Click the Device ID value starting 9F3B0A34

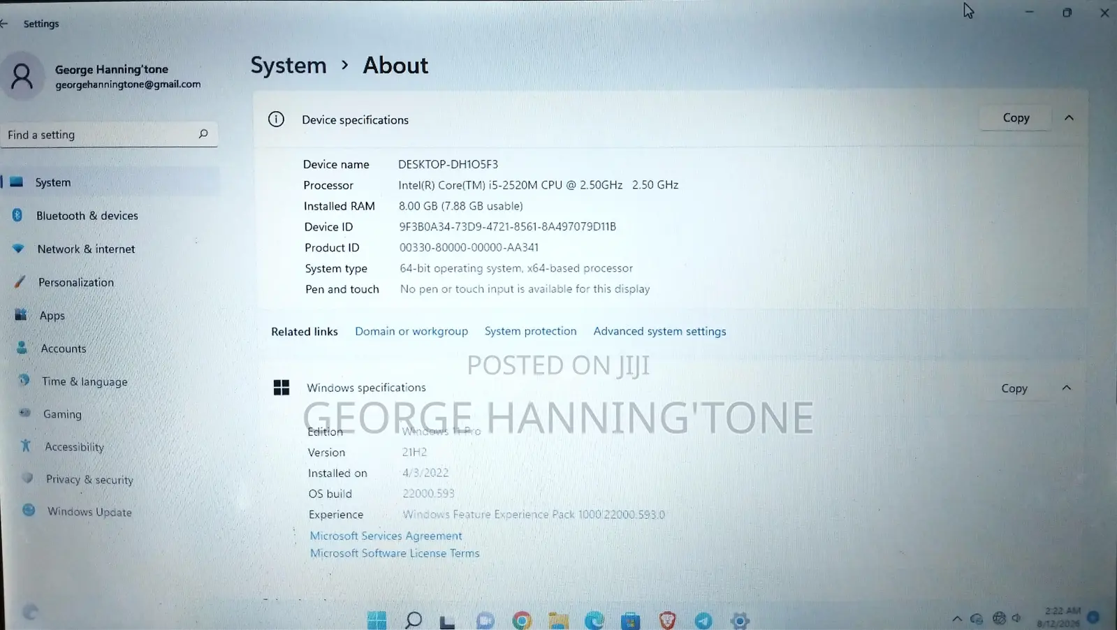[507, 227]
